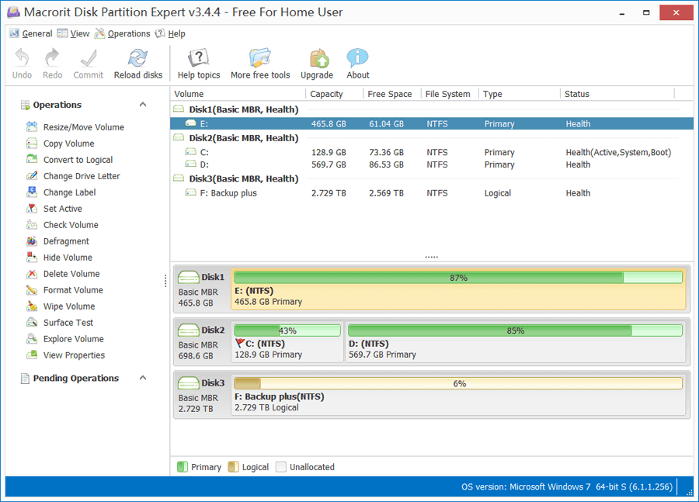Collapse the Disk2 group in the volume list

(x=178, y=137)
